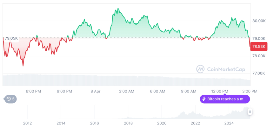Select 2012 on the overview timeline
This screenshot has width=273, height=127.
[x=27, y=123]
